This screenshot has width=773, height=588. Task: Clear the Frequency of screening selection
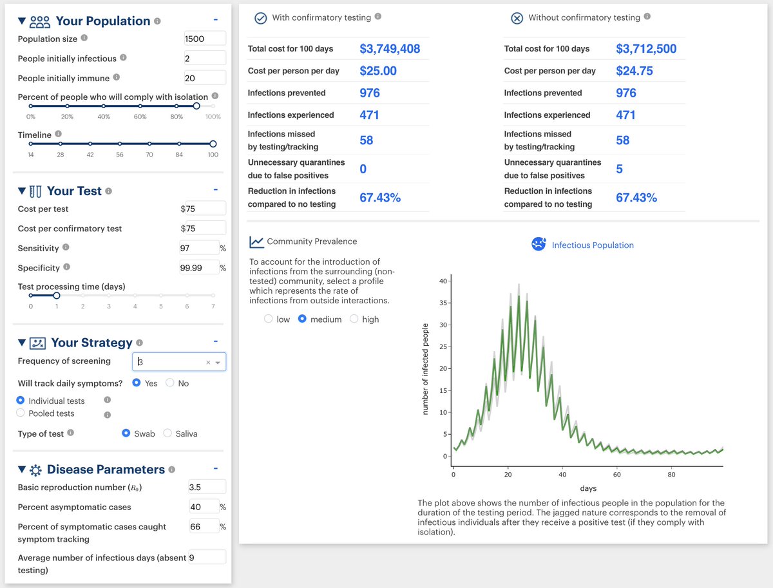pos(208,363)
